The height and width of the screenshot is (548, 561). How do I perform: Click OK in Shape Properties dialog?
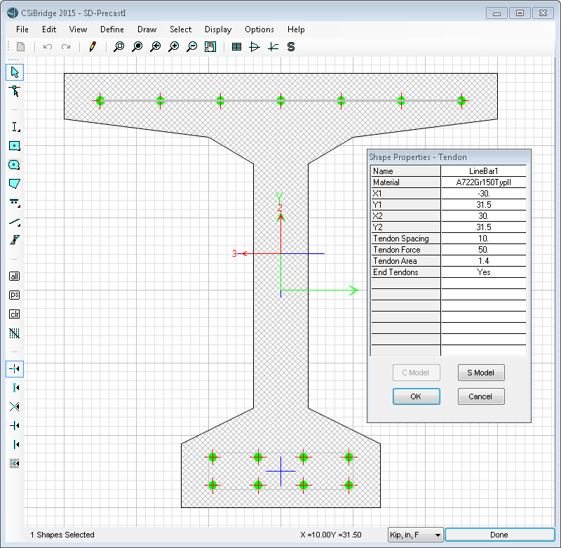tap(416, 396)
